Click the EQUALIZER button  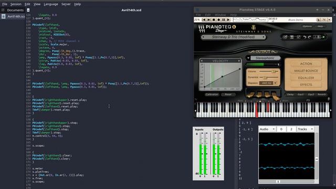pos(306,78)
